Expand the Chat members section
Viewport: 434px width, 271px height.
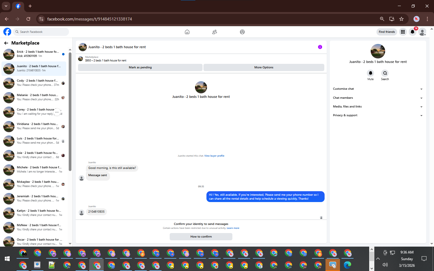pos(378,98)
